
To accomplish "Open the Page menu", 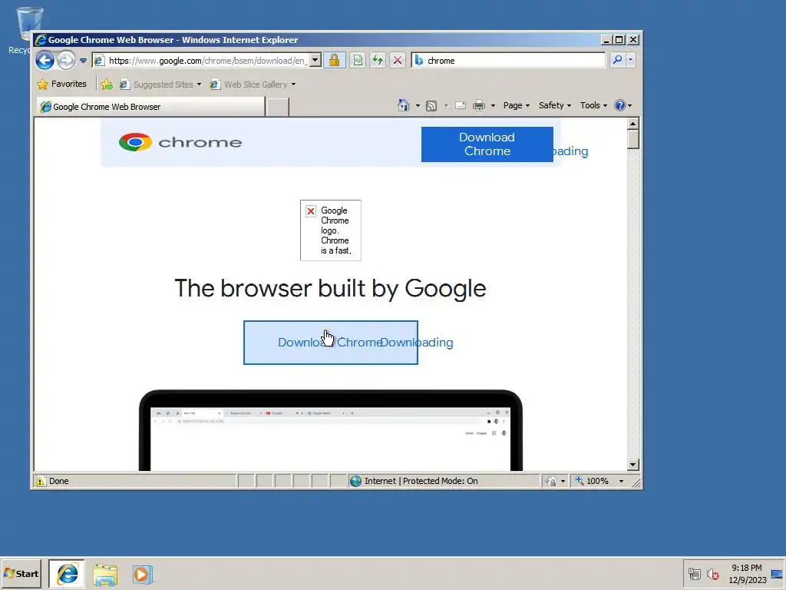I will point(517,105).
